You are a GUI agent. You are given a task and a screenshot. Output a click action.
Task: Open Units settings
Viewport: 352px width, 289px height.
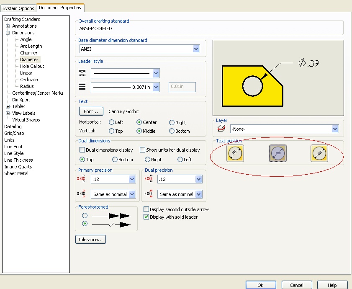(x=9, y=140)
